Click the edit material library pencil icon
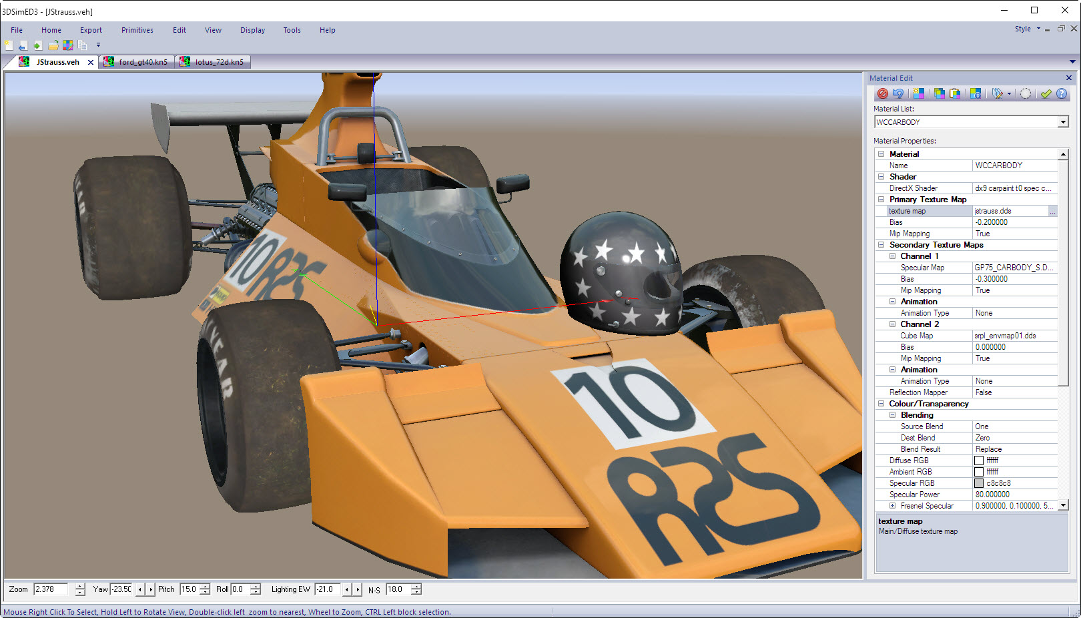 998,94
